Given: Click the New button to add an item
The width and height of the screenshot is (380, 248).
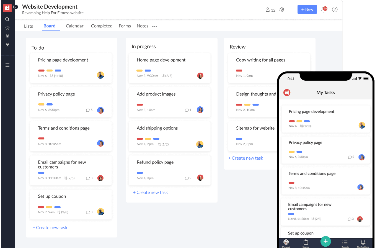Looking at the screenshot, I should (x=307, y=9).
